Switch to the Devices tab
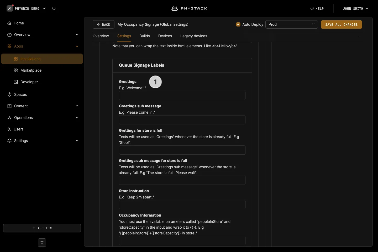Image resolution: width=378 pixels, height=252 pixels. (x=165, y=36)
